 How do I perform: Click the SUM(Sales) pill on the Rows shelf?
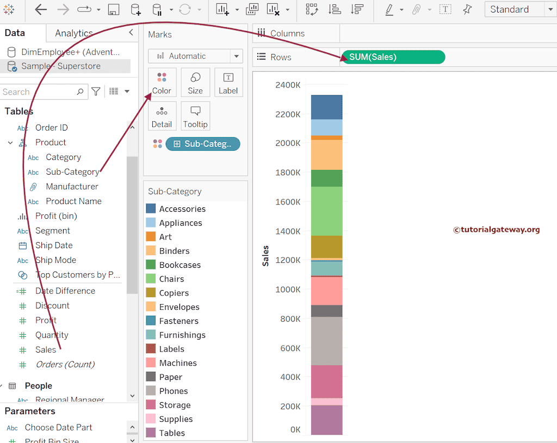tap(393, 57)
